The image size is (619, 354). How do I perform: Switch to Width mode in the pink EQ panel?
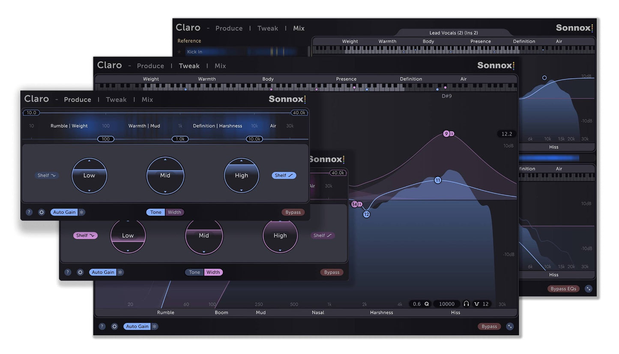pyautogui.click(x=213, y=272)
